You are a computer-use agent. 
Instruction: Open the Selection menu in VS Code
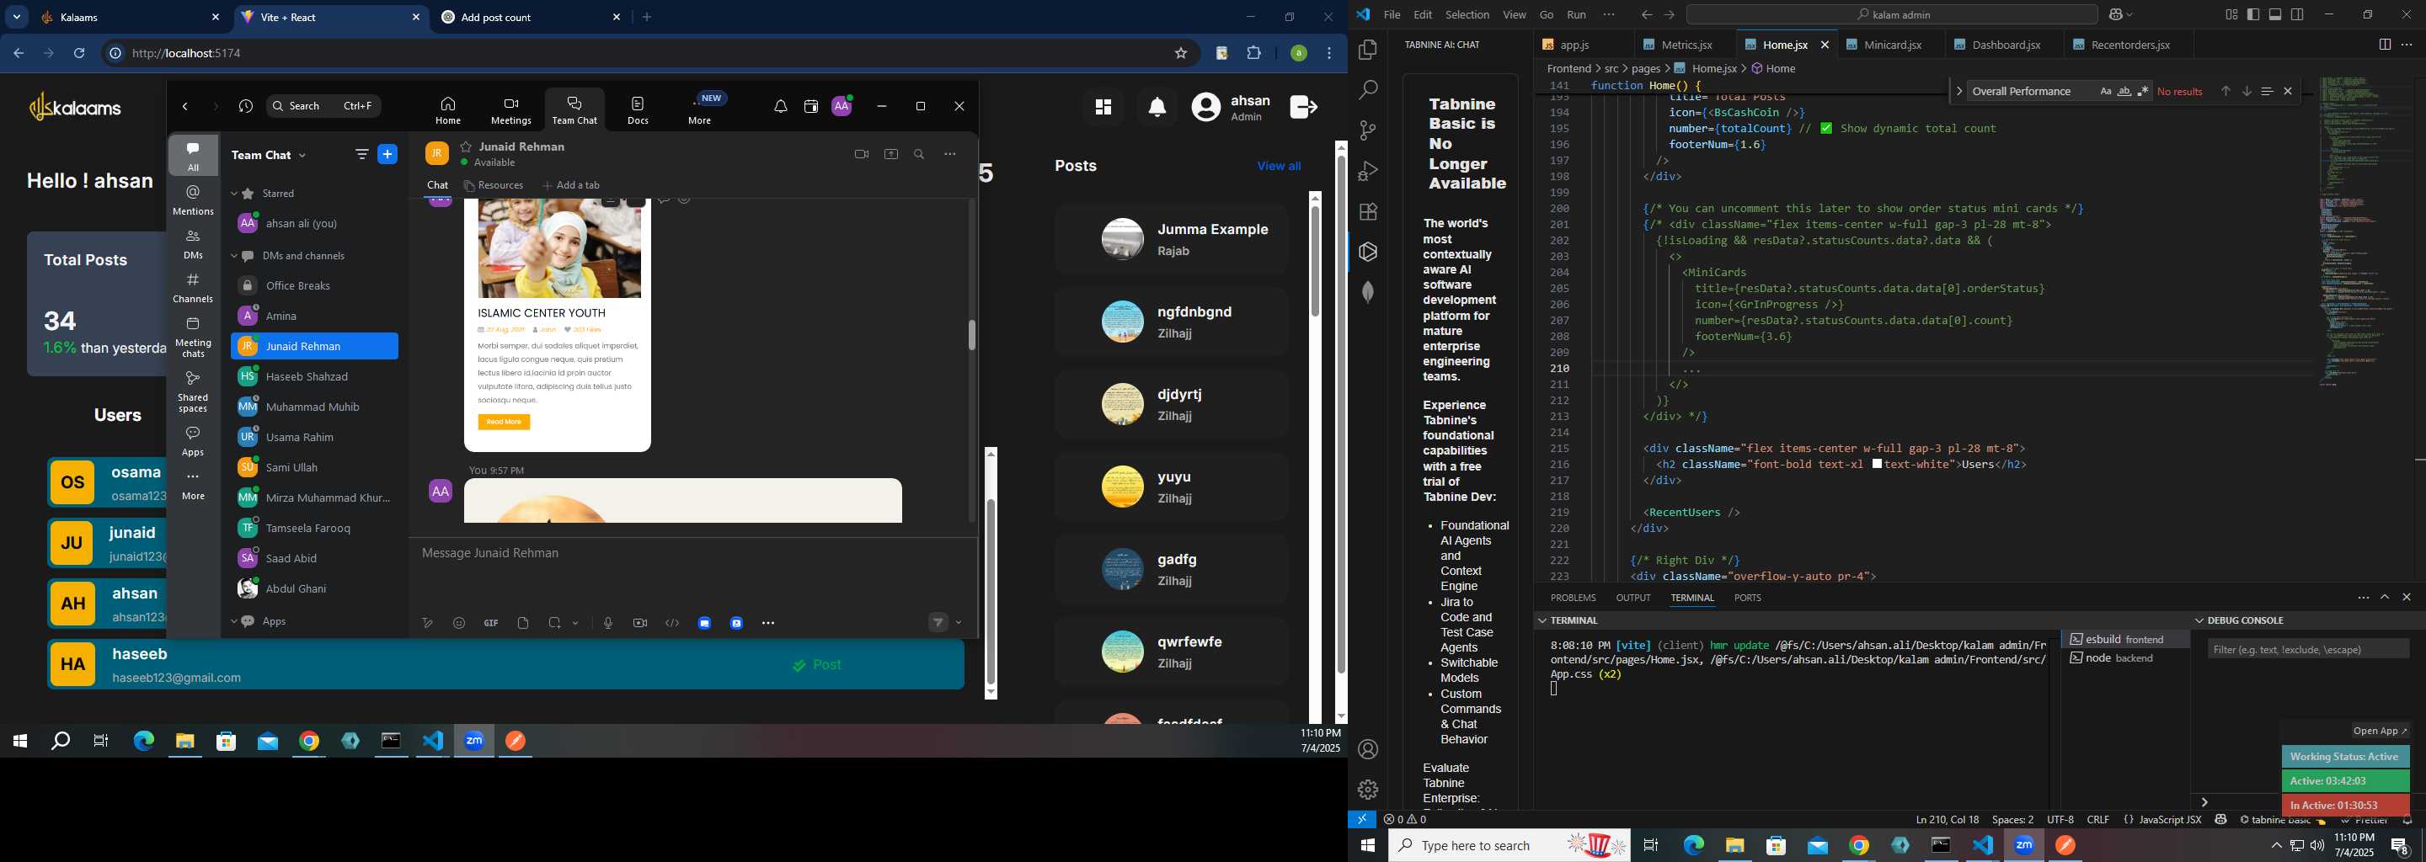pyautogui.click(x=1467, y=15)
